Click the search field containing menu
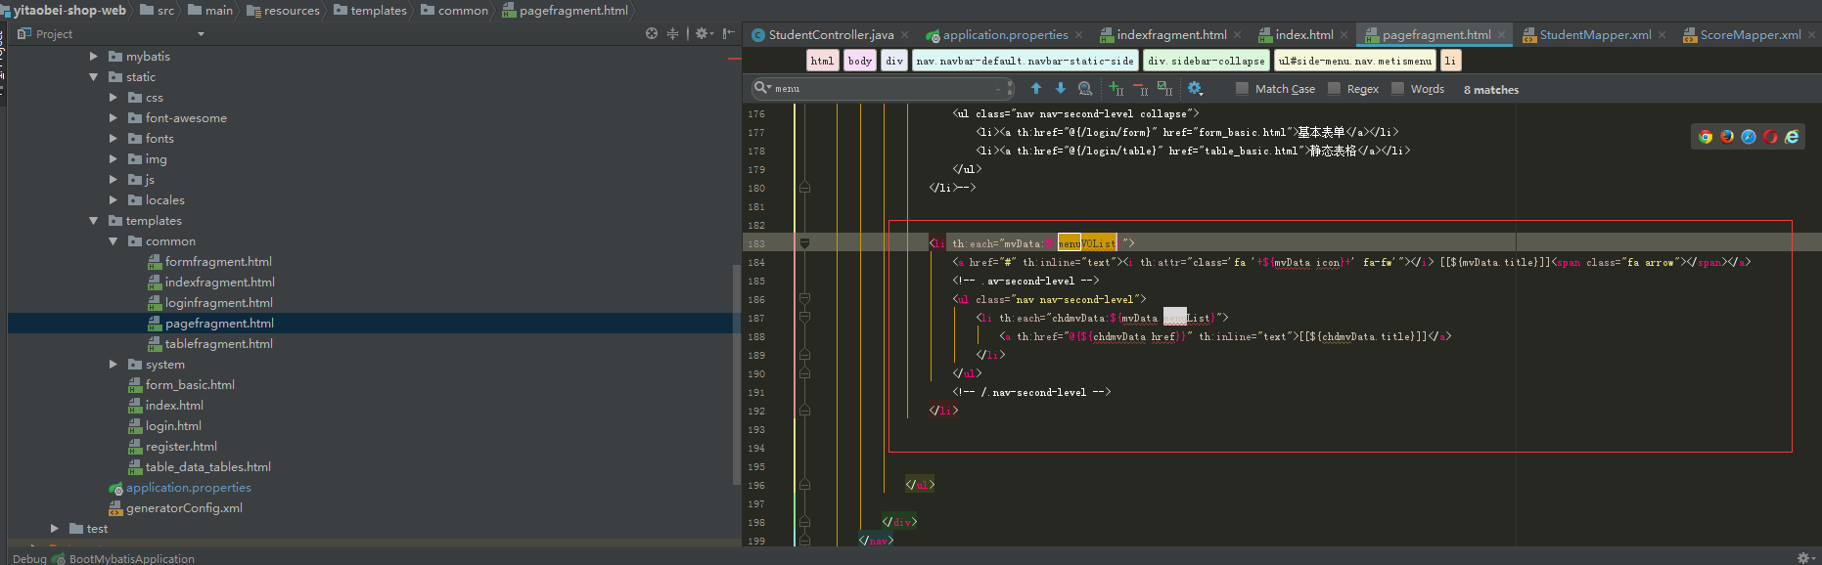Image resolution: width=1822 pixels, height=565 pixels. point(881,89)
